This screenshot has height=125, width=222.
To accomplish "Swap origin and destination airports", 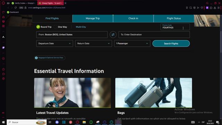I will click(x=113, y=35).
